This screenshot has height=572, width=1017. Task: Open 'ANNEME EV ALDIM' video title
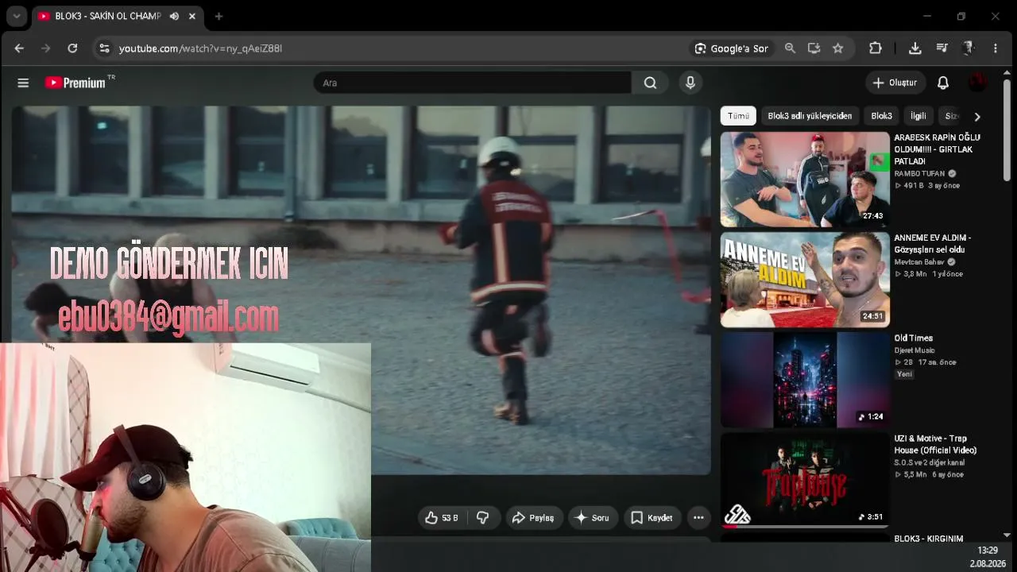[x=933, y=243]
